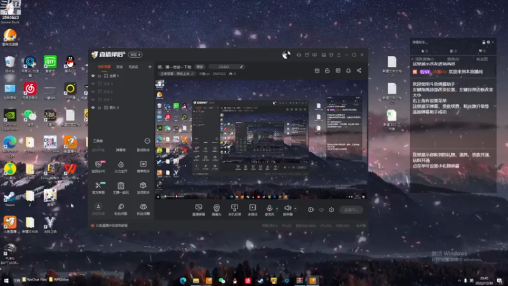This screenshot has width=508, height=286.
Task: Click the speaker 扬声器 icon
Action: pos(287,208)
